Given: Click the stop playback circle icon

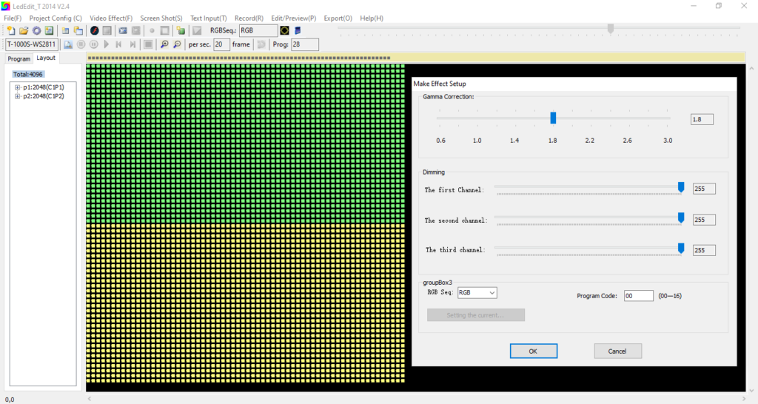Looking at the screenshot, I should click(x=81, y=44).
